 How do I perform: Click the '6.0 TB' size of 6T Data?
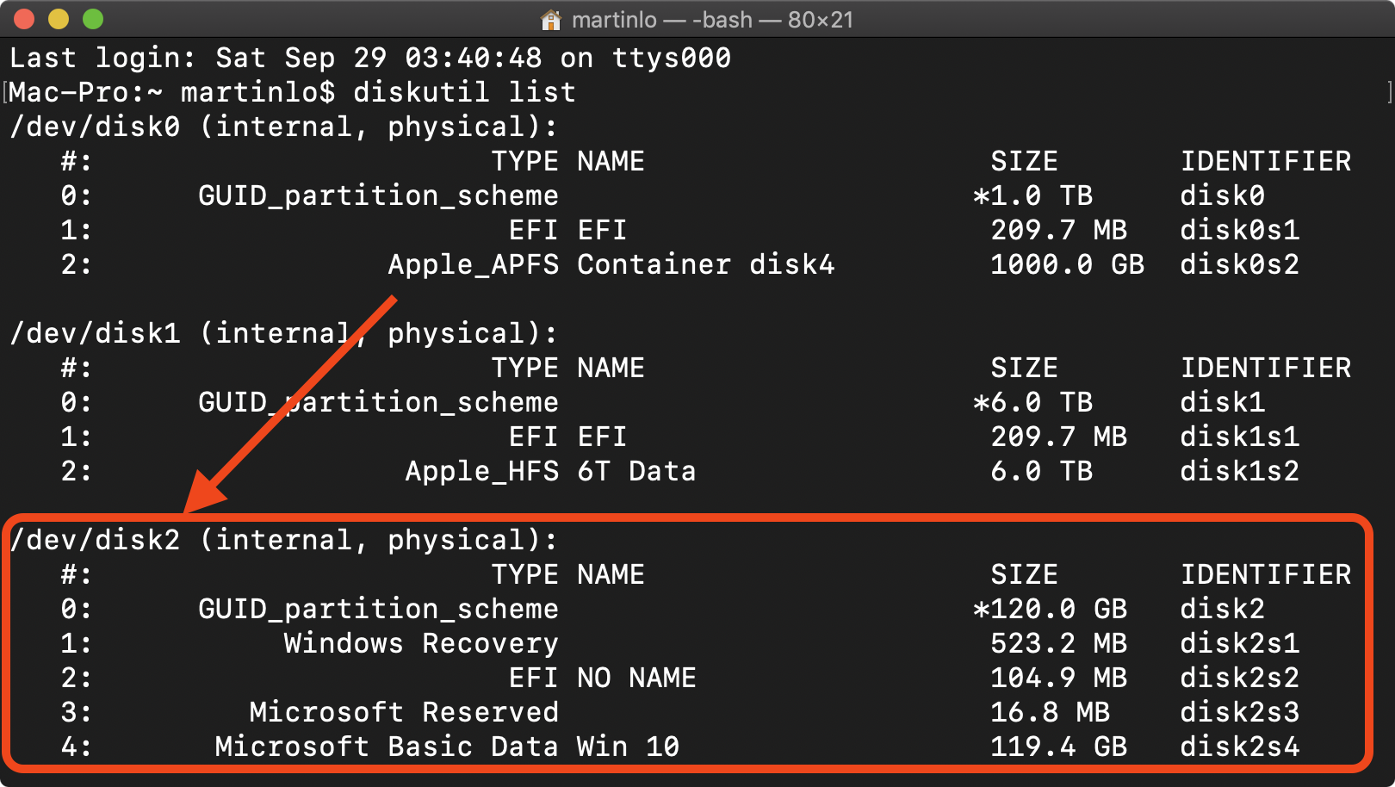point(1041,471)
